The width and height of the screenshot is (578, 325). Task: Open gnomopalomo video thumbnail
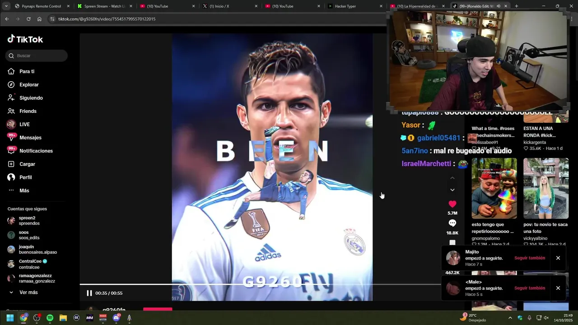click(x=494, y=188)
